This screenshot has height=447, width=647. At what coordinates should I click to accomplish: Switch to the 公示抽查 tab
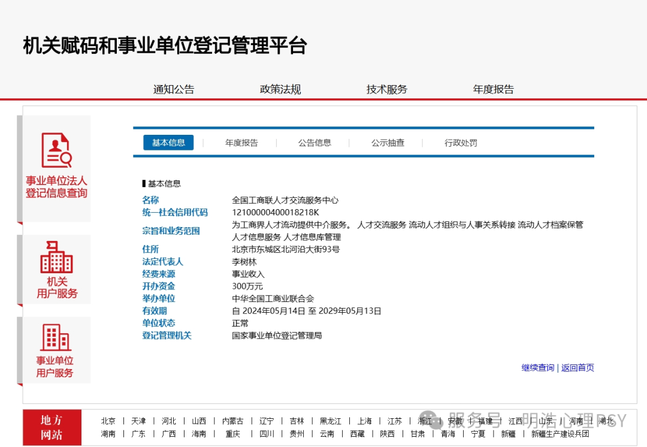click(x=388, y=143)
